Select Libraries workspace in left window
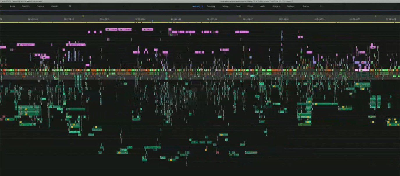Image resolution: width=400 pixels, height=176 pixels. point(55,6)
